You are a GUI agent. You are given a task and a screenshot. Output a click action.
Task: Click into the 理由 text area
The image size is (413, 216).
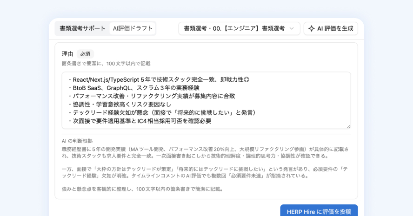tap(206, 100)
